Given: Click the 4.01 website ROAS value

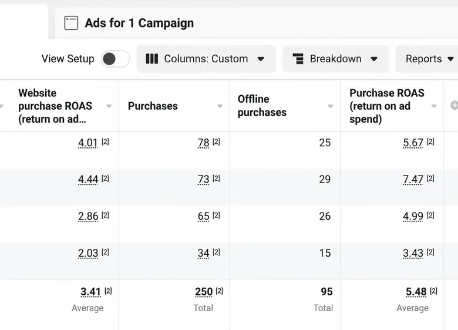Looking at the screenshot, I should click(88, 143).
